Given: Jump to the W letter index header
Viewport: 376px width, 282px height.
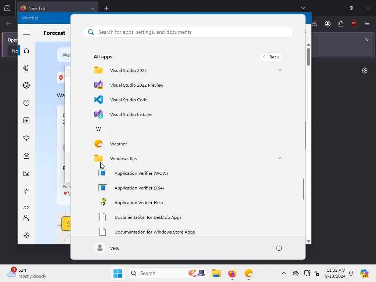Looking at the screenshot, I should [98, 129].
